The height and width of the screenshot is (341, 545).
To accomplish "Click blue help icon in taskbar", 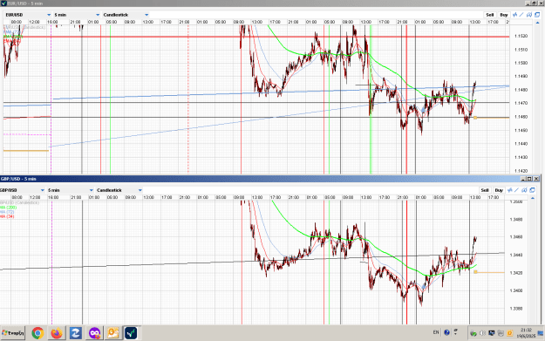I will 446,332.
